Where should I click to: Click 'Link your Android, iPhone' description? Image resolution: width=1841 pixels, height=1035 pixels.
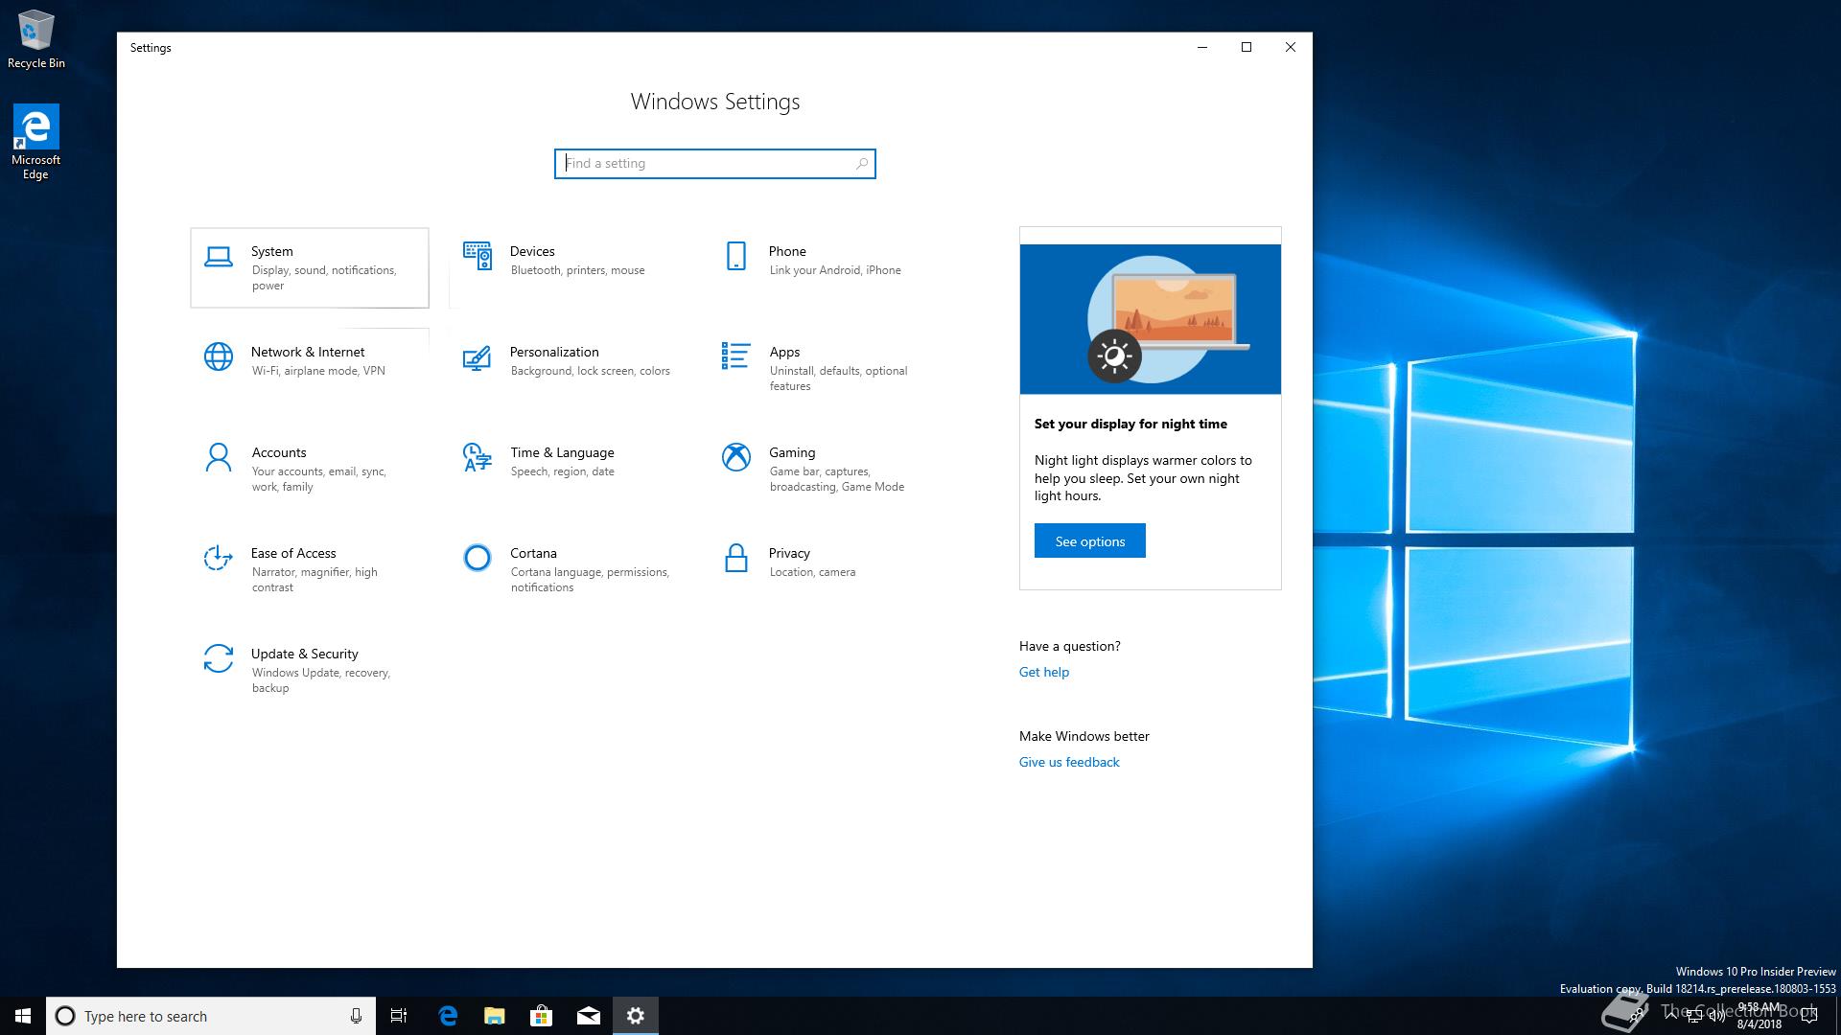[x=835, y=270]
